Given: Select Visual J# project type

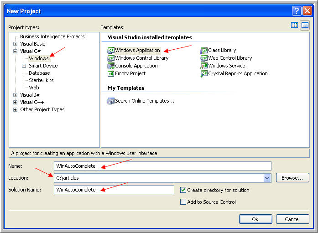Looking at the screenshot, I should (x=30, y=95).
